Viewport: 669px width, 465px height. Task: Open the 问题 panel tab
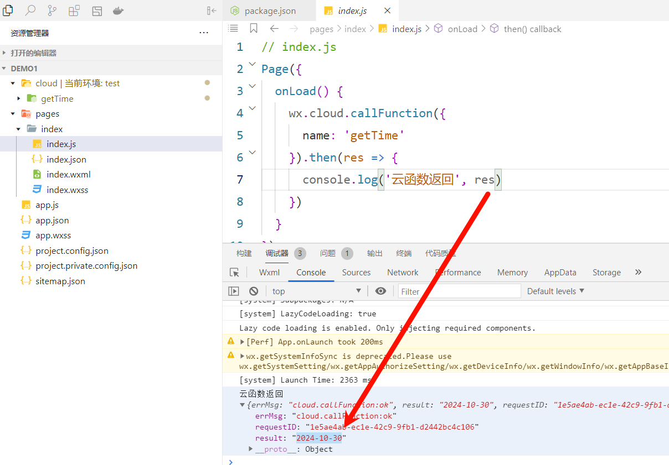coord(328,253)
